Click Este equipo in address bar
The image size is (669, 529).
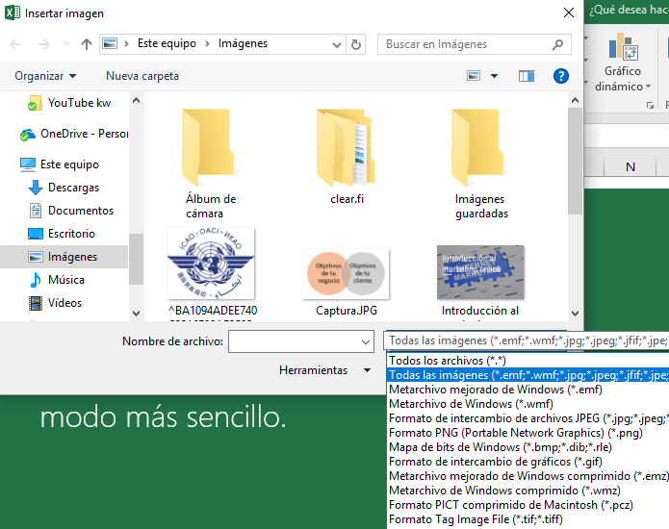click(167, 43)
